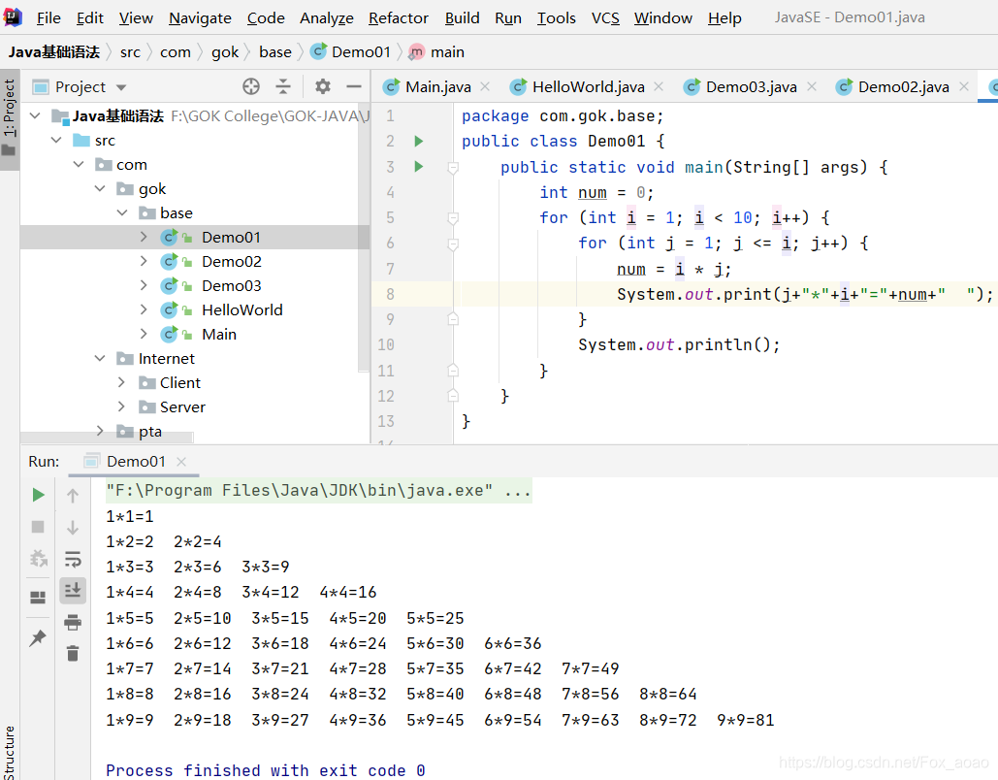This screenshot has width=998, height=780.
Task: Switch to Demo02.java editor tab
Action: [x=903, y=86]
